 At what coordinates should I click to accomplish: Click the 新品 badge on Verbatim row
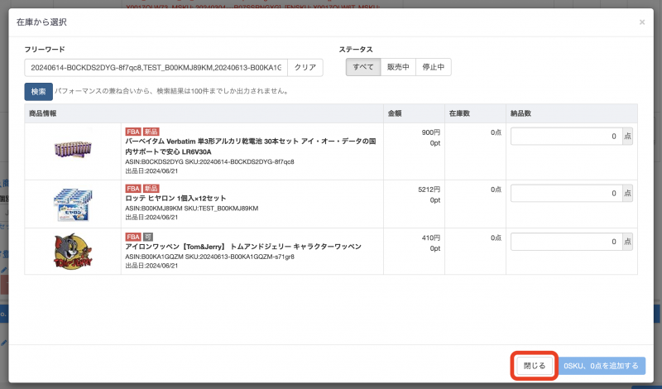point(151,132)
